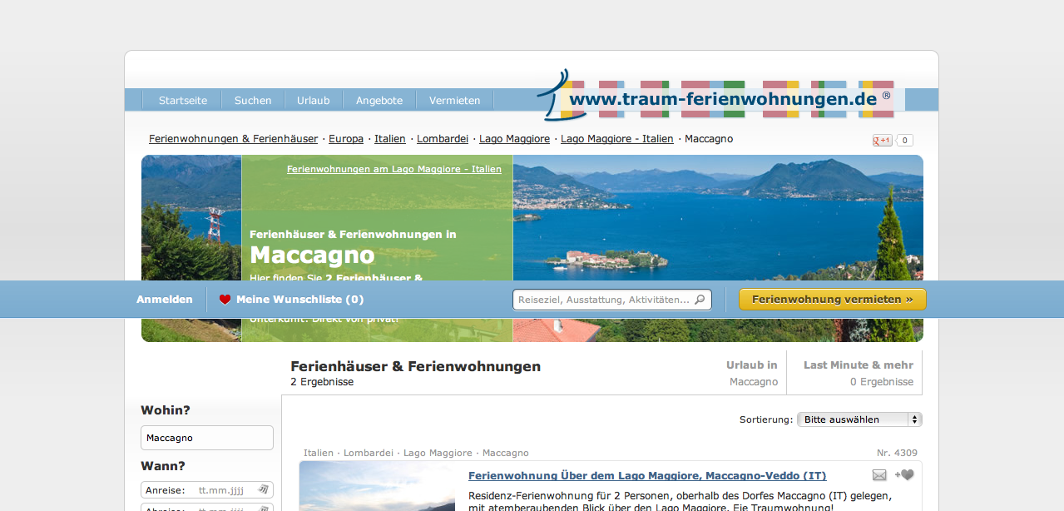Click the search magnifier icon
This screenshot has width=1064, height=511.
tap(700, 300)
